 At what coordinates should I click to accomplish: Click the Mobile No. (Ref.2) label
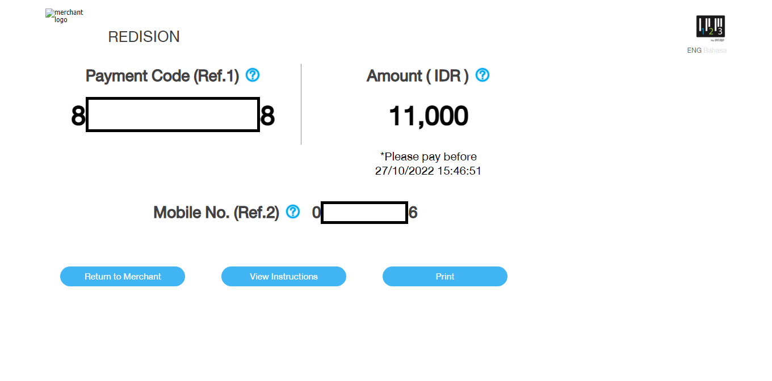pyautogui.click(x=216, y=213)
